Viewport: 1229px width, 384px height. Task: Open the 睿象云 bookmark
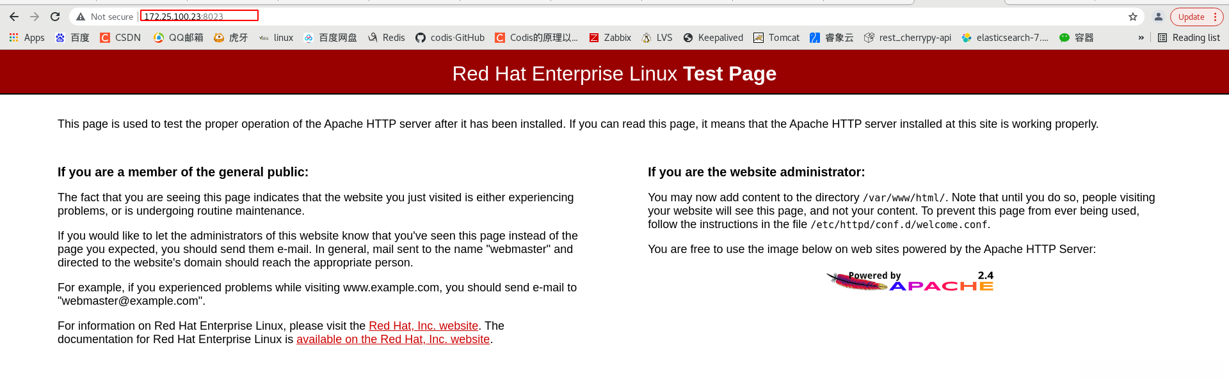pos(831,38)
